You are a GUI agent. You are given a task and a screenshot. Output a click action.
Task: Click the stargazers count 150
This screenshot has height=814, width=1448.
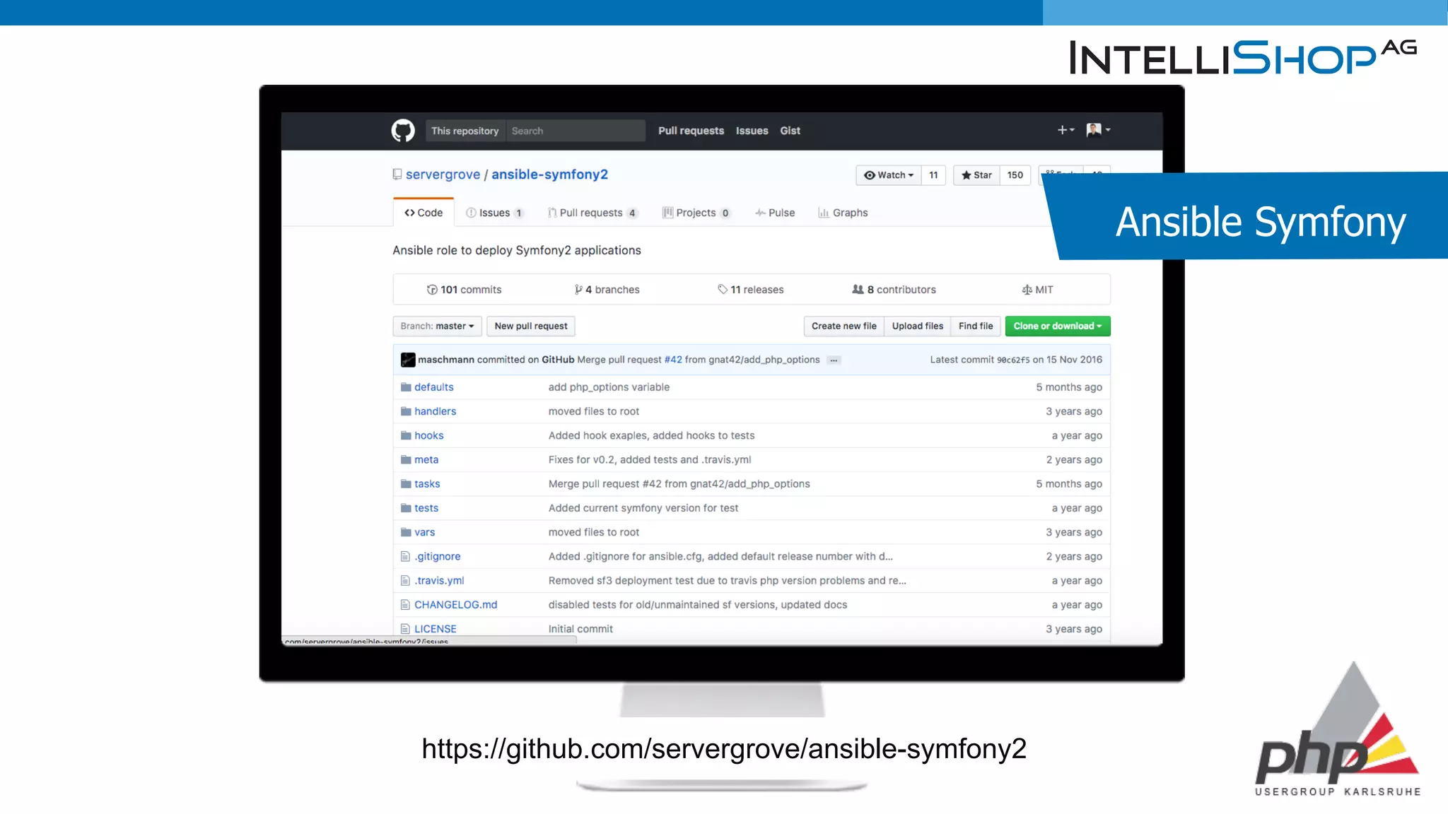coord(1015,175)
